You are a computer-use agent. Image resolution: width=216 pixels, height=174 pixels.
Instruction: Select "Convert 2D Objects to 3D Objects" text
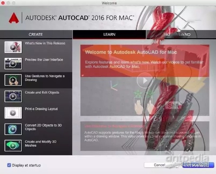click(x=43, y=127)
